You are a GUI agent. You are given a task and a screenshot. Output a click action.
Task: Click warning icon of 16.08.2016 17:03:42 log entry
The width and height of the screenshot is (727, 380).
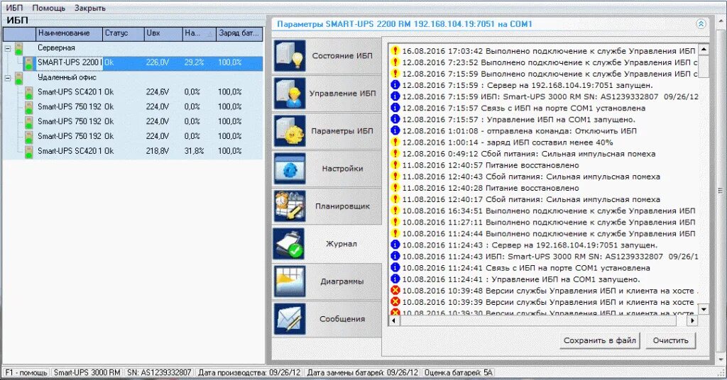[x=395, y=51]
